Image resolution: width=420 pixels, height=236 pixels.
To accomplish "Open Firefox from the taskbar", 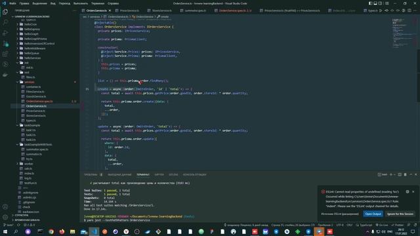I will (x=62, y=231).
